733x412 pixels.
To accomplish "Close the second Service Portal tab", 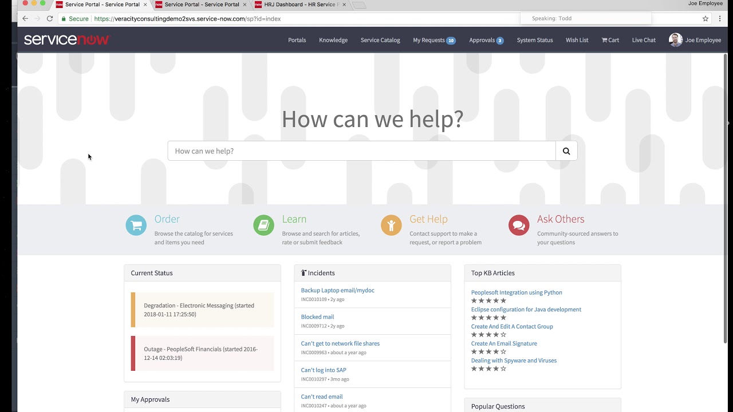I will (x=245, y=5).
